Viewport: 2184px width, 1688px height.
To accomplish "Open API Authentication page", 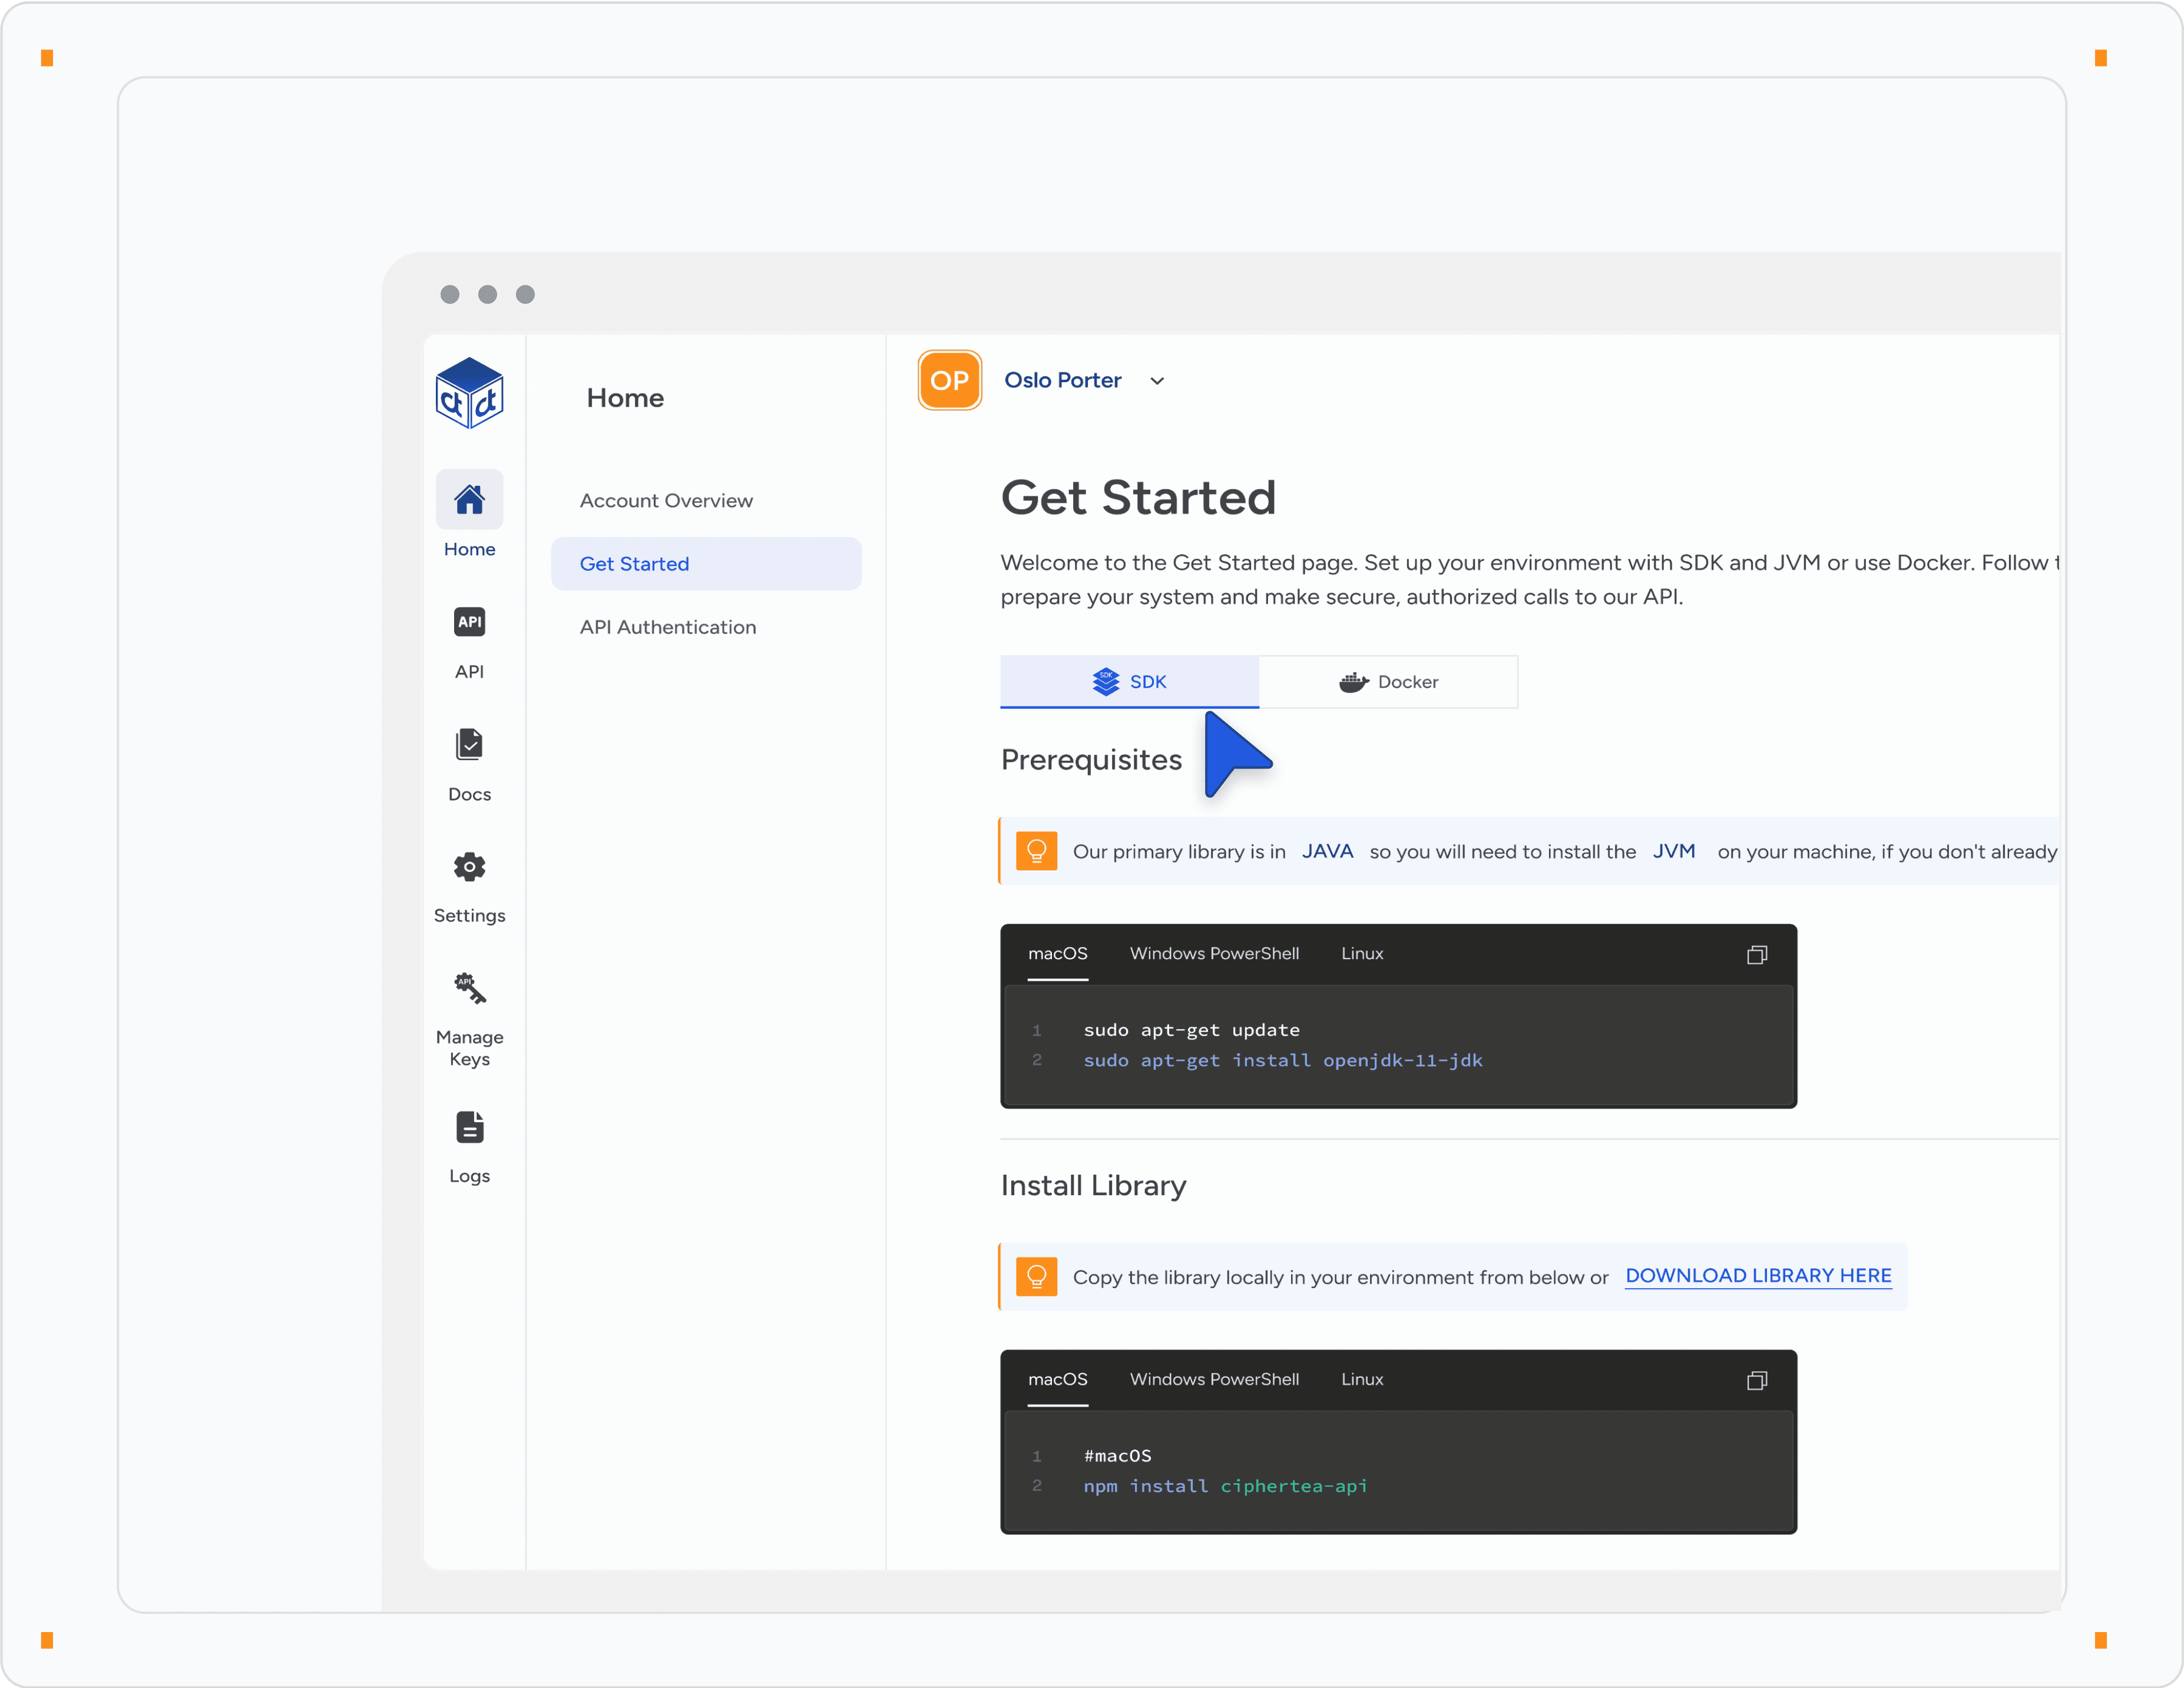I will coord(668,626).
